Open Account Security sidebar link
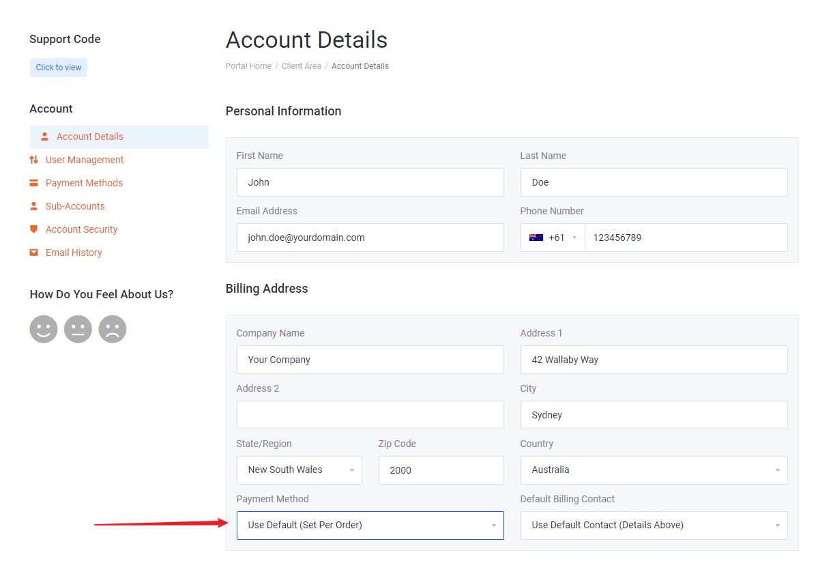This screenshot has width=820, height=561. click(81, 229)
